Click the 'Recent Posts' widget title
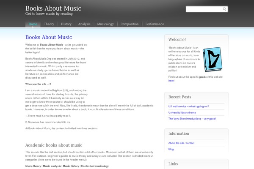Image resolution: width=254 pixels, height=169 pixels. 179,97
